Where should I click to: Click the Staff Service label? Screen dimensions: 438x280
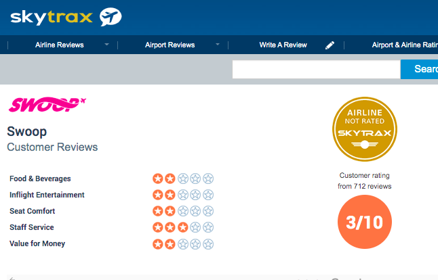(x=32, y=227)
